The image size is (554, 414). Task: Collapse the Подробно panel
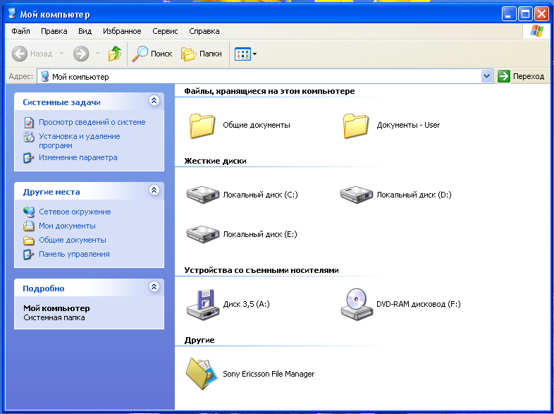(x=154, y=287)
